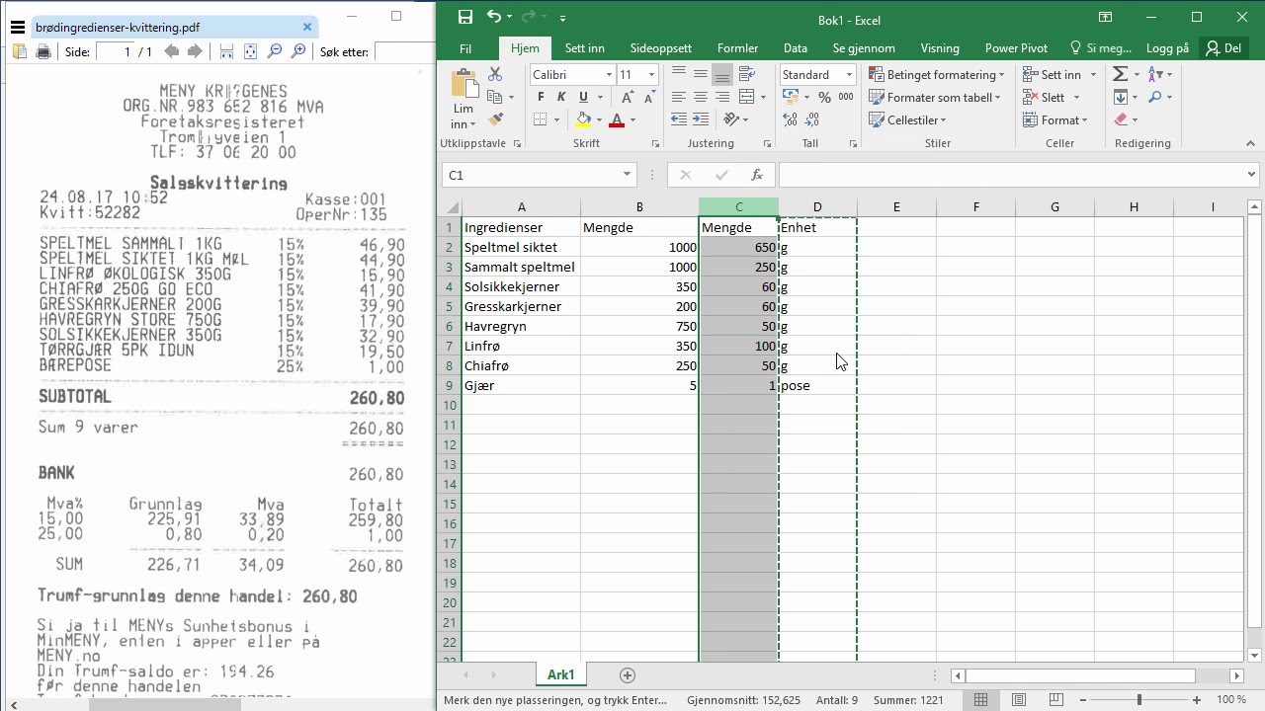The width and height of the screenshot is (1265, 711).
Task: Click the Format Painter brush icon
Action: tap(495, 119)
